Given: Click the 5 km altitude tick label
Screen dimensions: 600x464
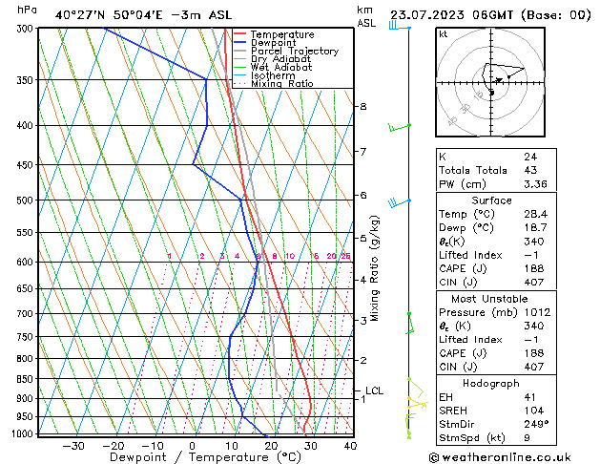Looking at the screenshot, I should (x=363, y=238).
